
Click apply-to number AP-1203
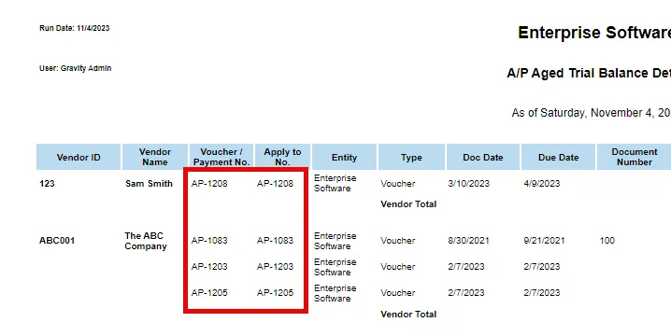pos(275,266)
